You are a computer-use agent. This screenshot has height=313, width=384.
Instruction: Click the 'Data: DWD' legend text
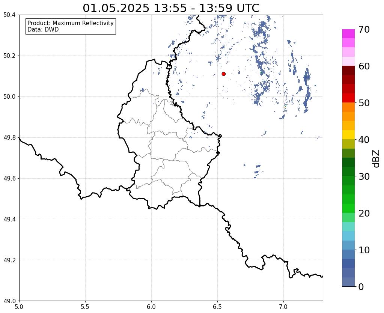[43, 30]
